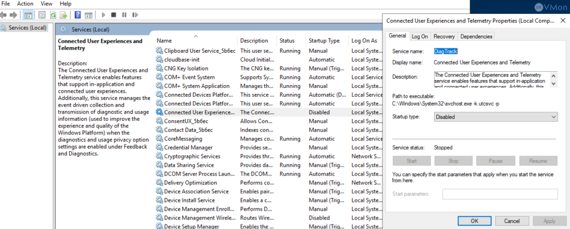Switch to the Log On tab
Image resolution: width=570 pixels, height=229 pixels.
tap(420, 36)
